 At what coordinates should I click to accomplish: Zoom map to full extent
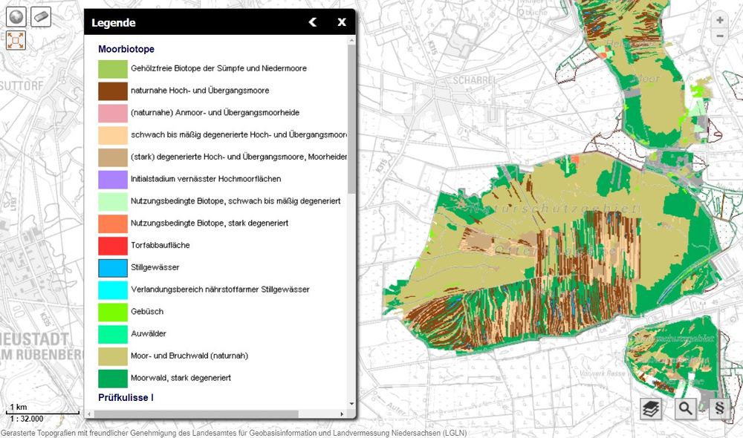16,40
